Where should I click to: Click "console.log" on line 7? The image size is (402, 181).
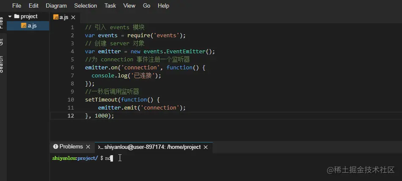110,76
